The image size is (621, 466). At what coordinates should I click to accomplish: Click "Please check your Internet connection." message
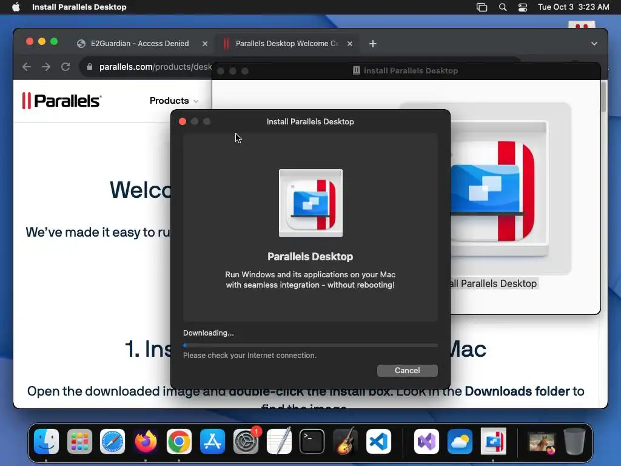(249, 356)
